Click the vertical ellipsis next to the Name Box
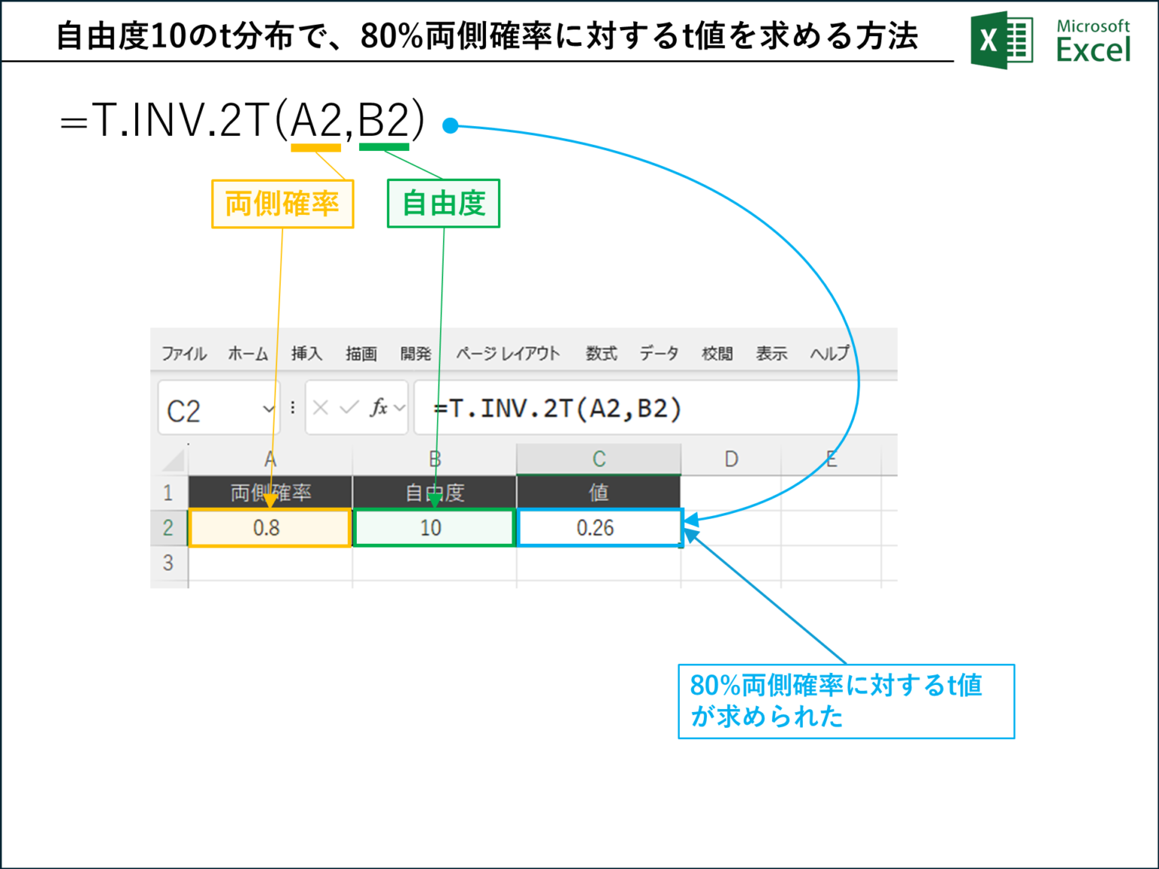The image size is (1159, 869). pos(293,407)
